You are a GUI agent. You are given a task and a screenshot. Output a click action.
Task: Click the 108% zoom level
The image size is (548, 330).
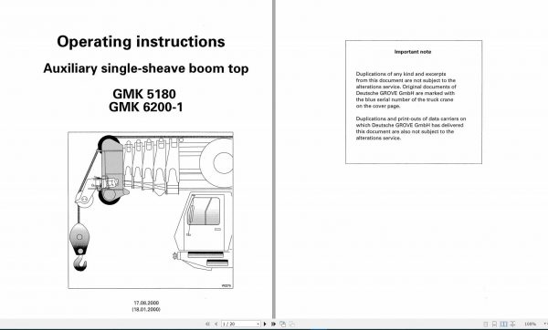(530, 324)
